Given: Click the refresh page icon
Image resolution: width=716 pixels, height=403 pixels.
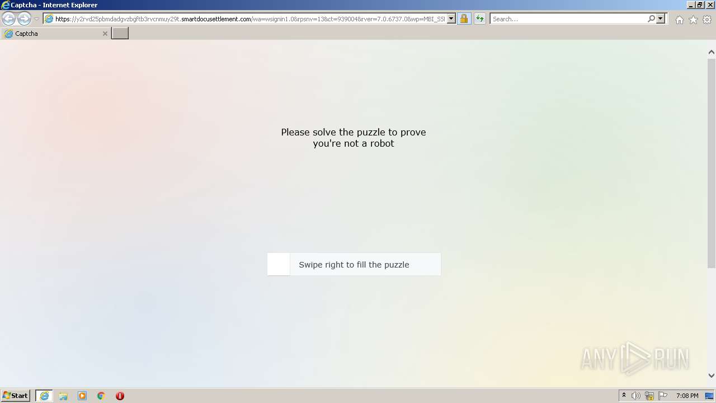Looking at the screenshot, I should 480,19.
